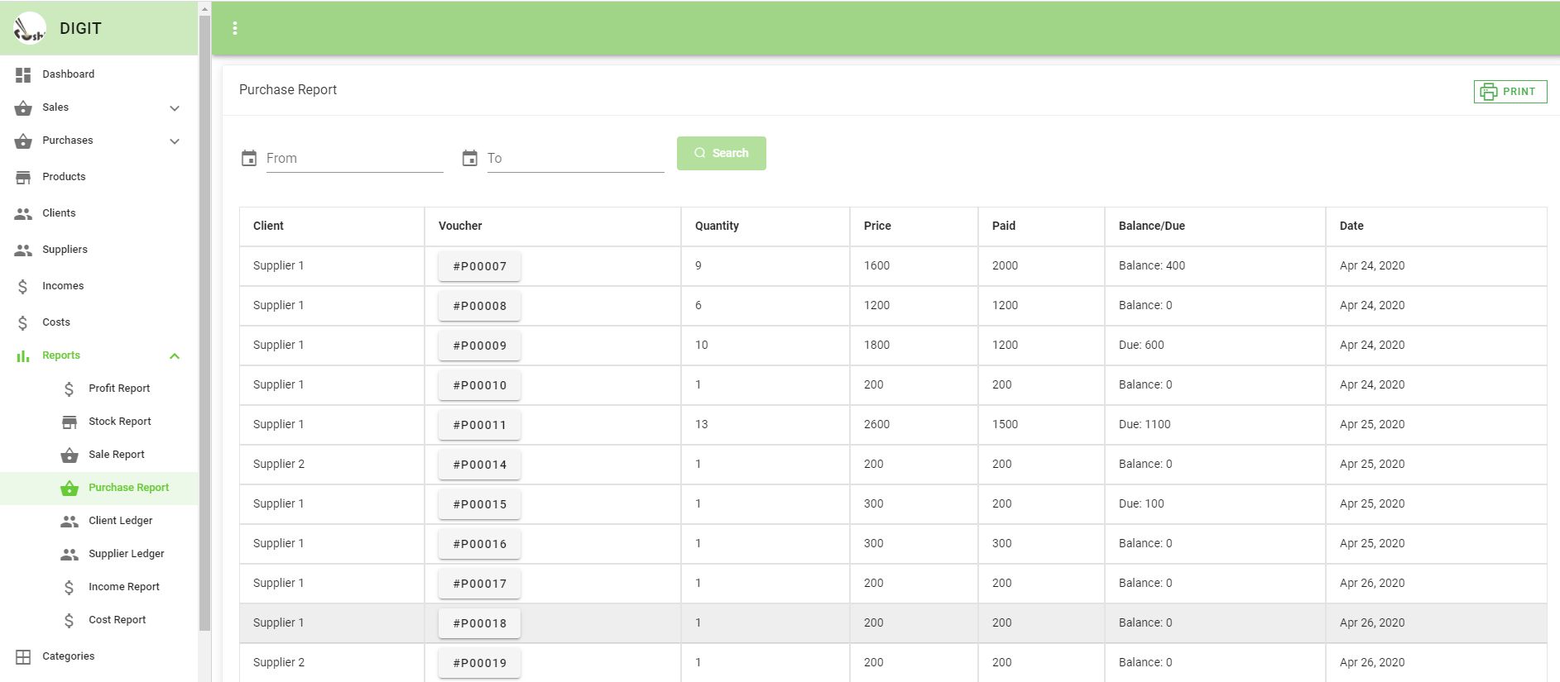Collapse the Reports section chevron
The width and height of the screenshot is (1560, 682).
click(175, 356)
